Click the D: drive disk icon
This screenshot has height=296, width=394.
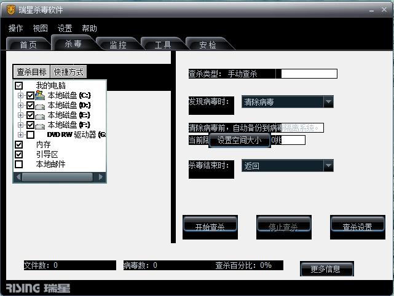[x=40, y=106]
